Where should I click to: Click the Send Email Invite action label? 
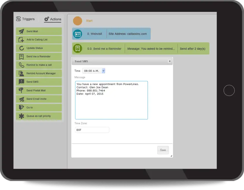[x=36, y=99]
